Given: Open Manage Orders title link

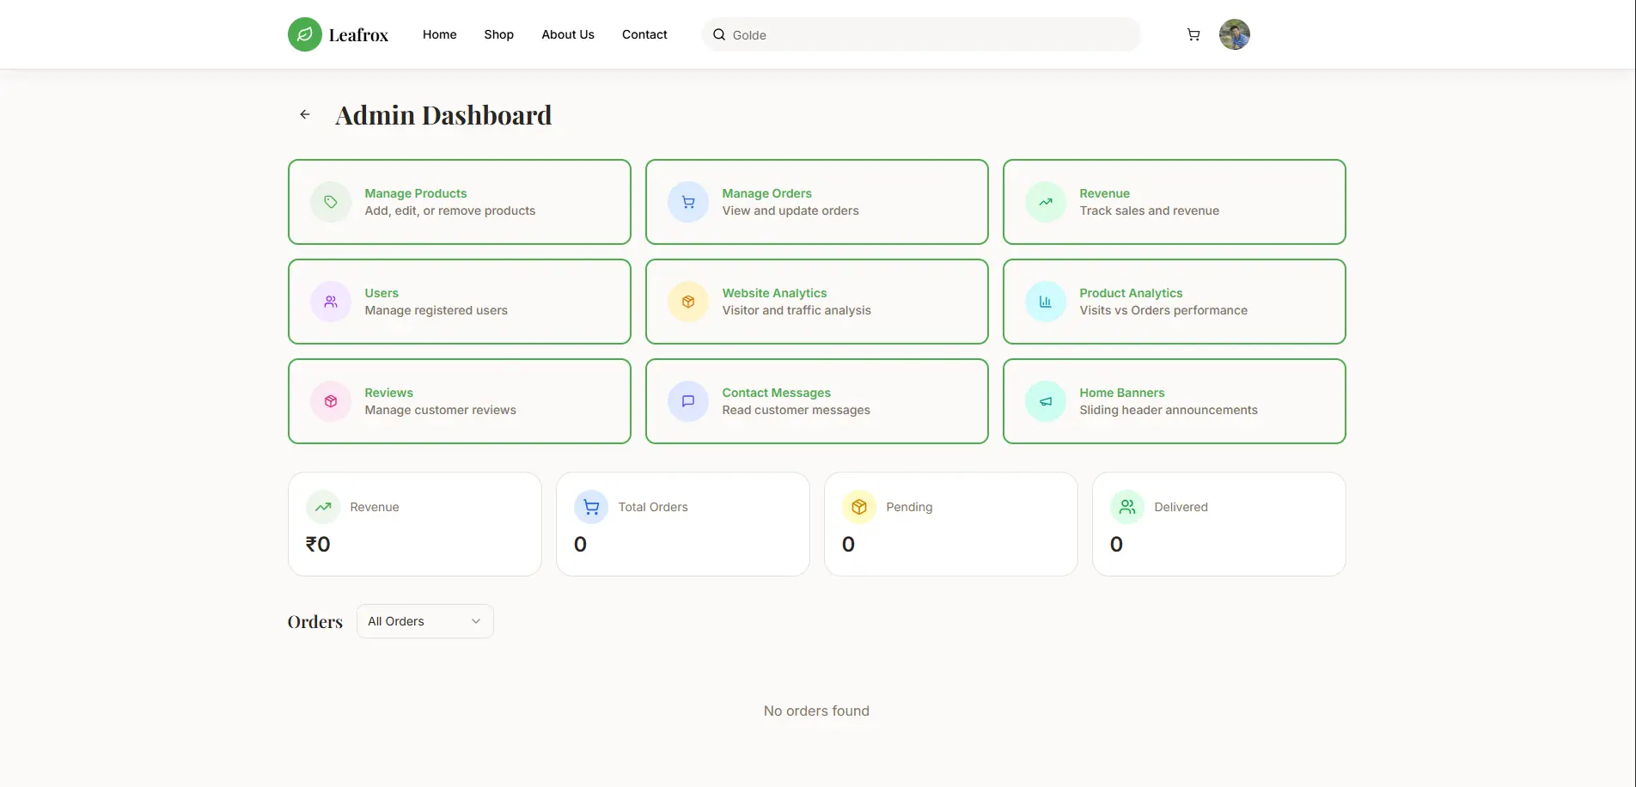Looking at the screenshot, I should [767, 193].
